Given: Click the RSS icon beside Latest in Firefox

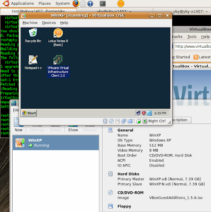Looking at the screenshot, I should click(196, 57).
